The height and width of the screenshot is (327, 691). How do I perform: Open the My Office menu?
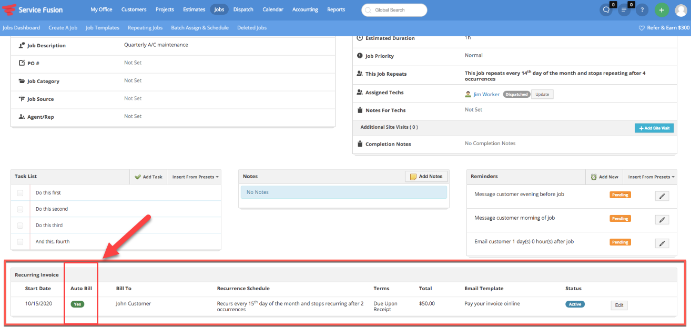click(x=101, y=9)
